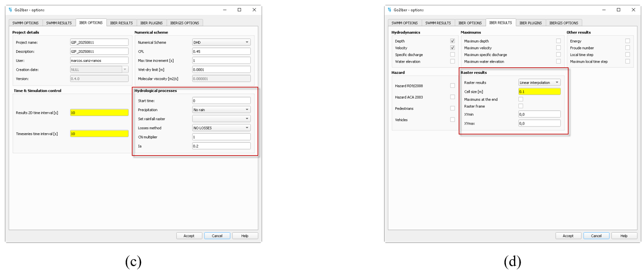Enable the Specific discharge checkbox

coord(452,55)
